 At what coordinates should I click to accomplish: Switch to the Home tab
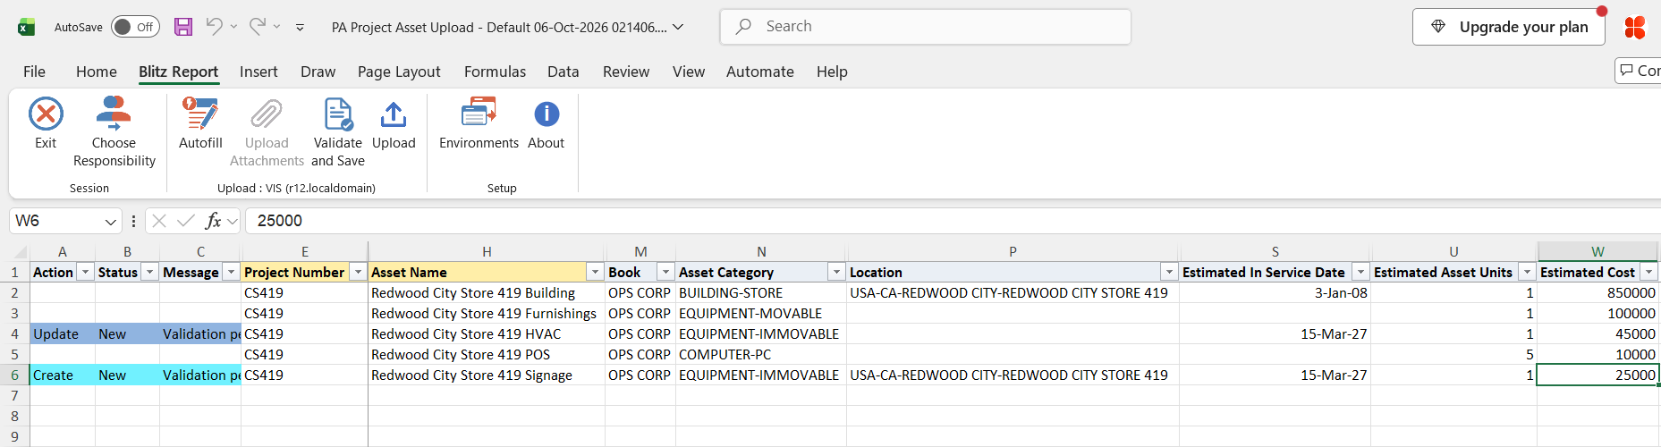click(x=97, y=72)
